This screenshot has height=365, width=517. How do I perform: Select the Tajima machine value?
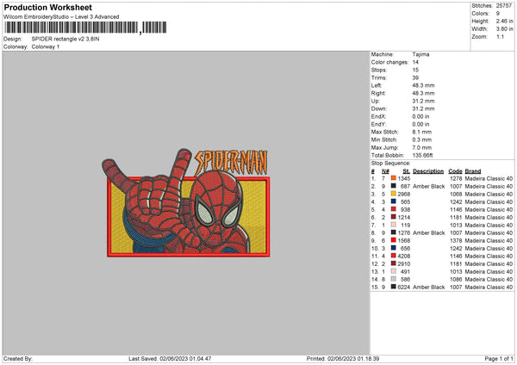pos(422,56)
